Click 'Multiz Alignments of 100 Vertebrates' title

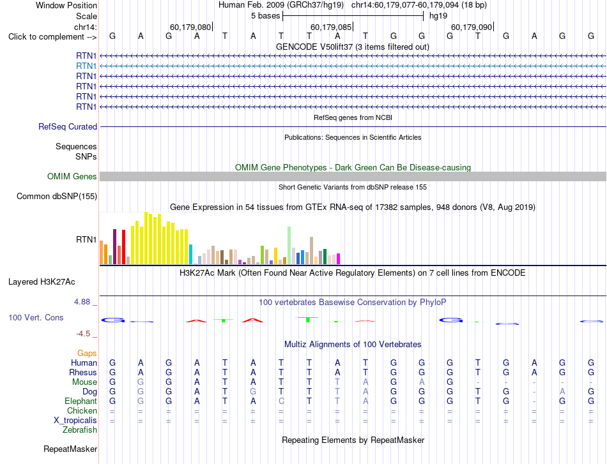coord(353,345)
